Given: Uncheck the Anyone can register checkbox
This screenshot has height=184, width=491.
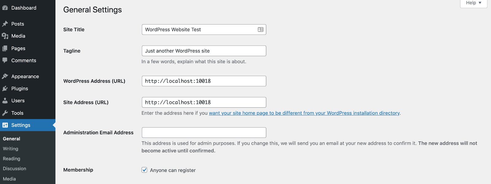Looking at the screenshot, I should point(144,170).
